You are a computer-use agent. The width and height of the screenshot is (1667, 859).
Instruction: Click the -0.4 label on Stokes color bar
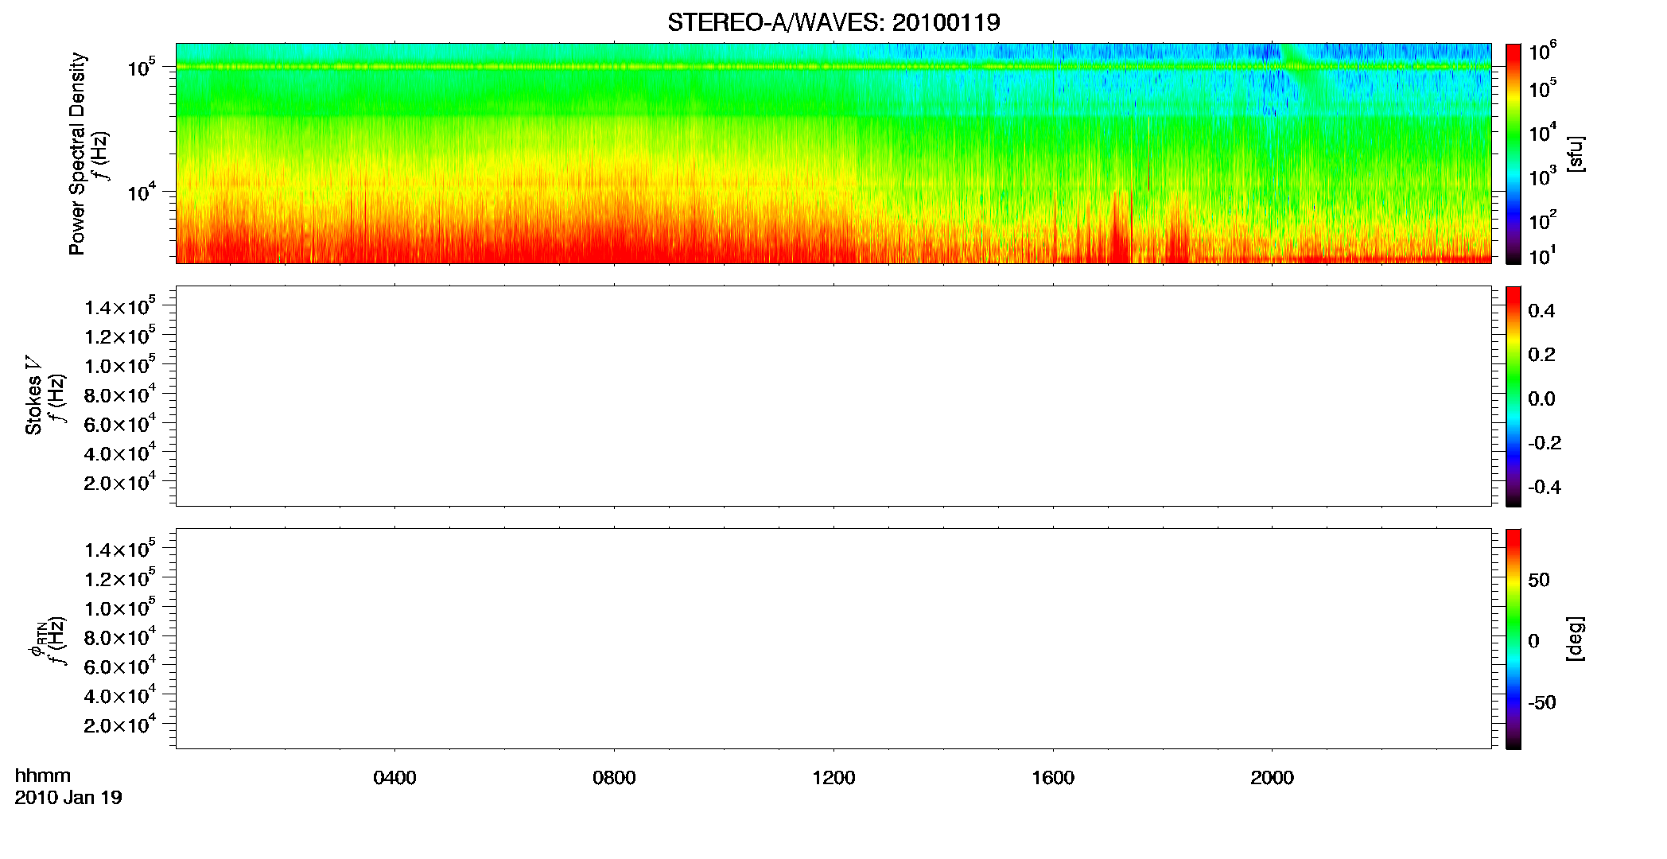click(1545, 487)
